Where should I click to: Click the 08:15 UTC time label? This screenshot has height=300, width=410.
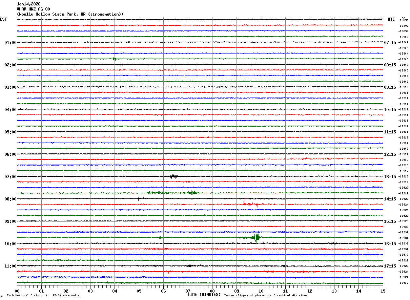(x=390, y=65)
